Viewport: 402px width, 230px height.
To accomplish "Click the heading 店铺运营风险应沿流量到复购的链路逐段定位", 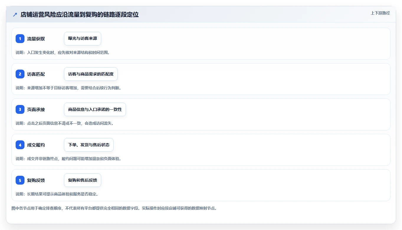I will (x=80, y=14).
